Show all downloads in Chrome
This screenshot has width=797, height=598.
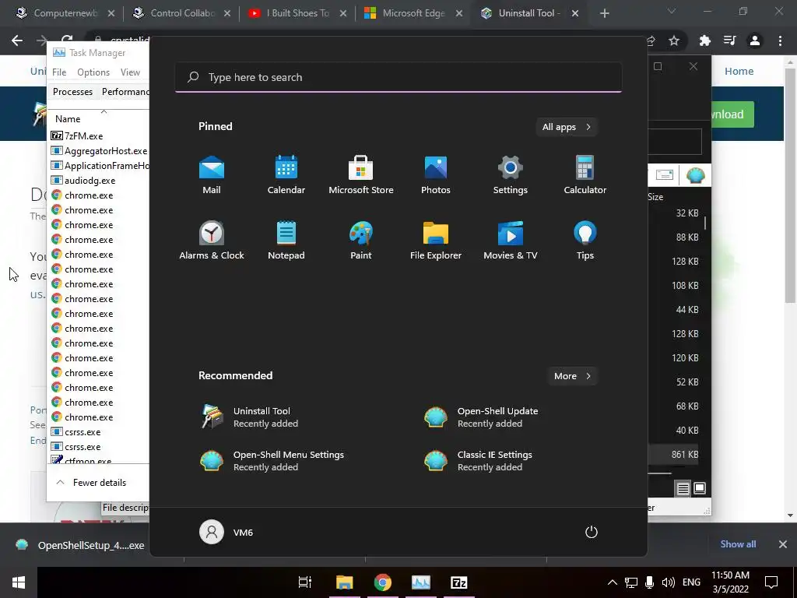(x=738, y=544)
